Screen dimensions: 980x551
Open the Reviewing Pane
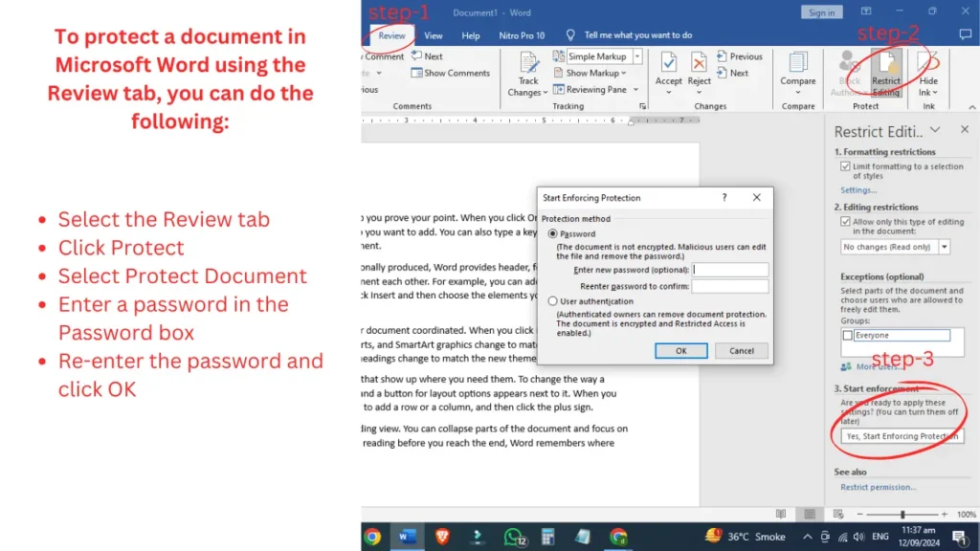point(595,90)
